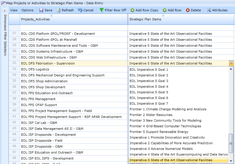This screenshot has width=235, height=164.
Task: Click EOL FPS OFAP Support cell
Action: (x=74, y=105)
